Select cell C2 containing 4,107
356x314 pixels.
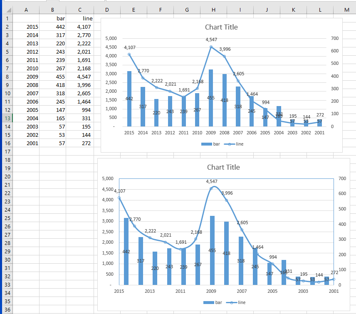80,27
